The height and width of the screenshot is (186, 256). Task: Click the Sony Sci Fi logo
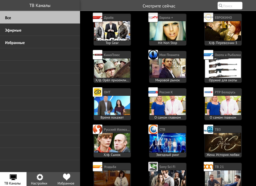pos(153,167)
